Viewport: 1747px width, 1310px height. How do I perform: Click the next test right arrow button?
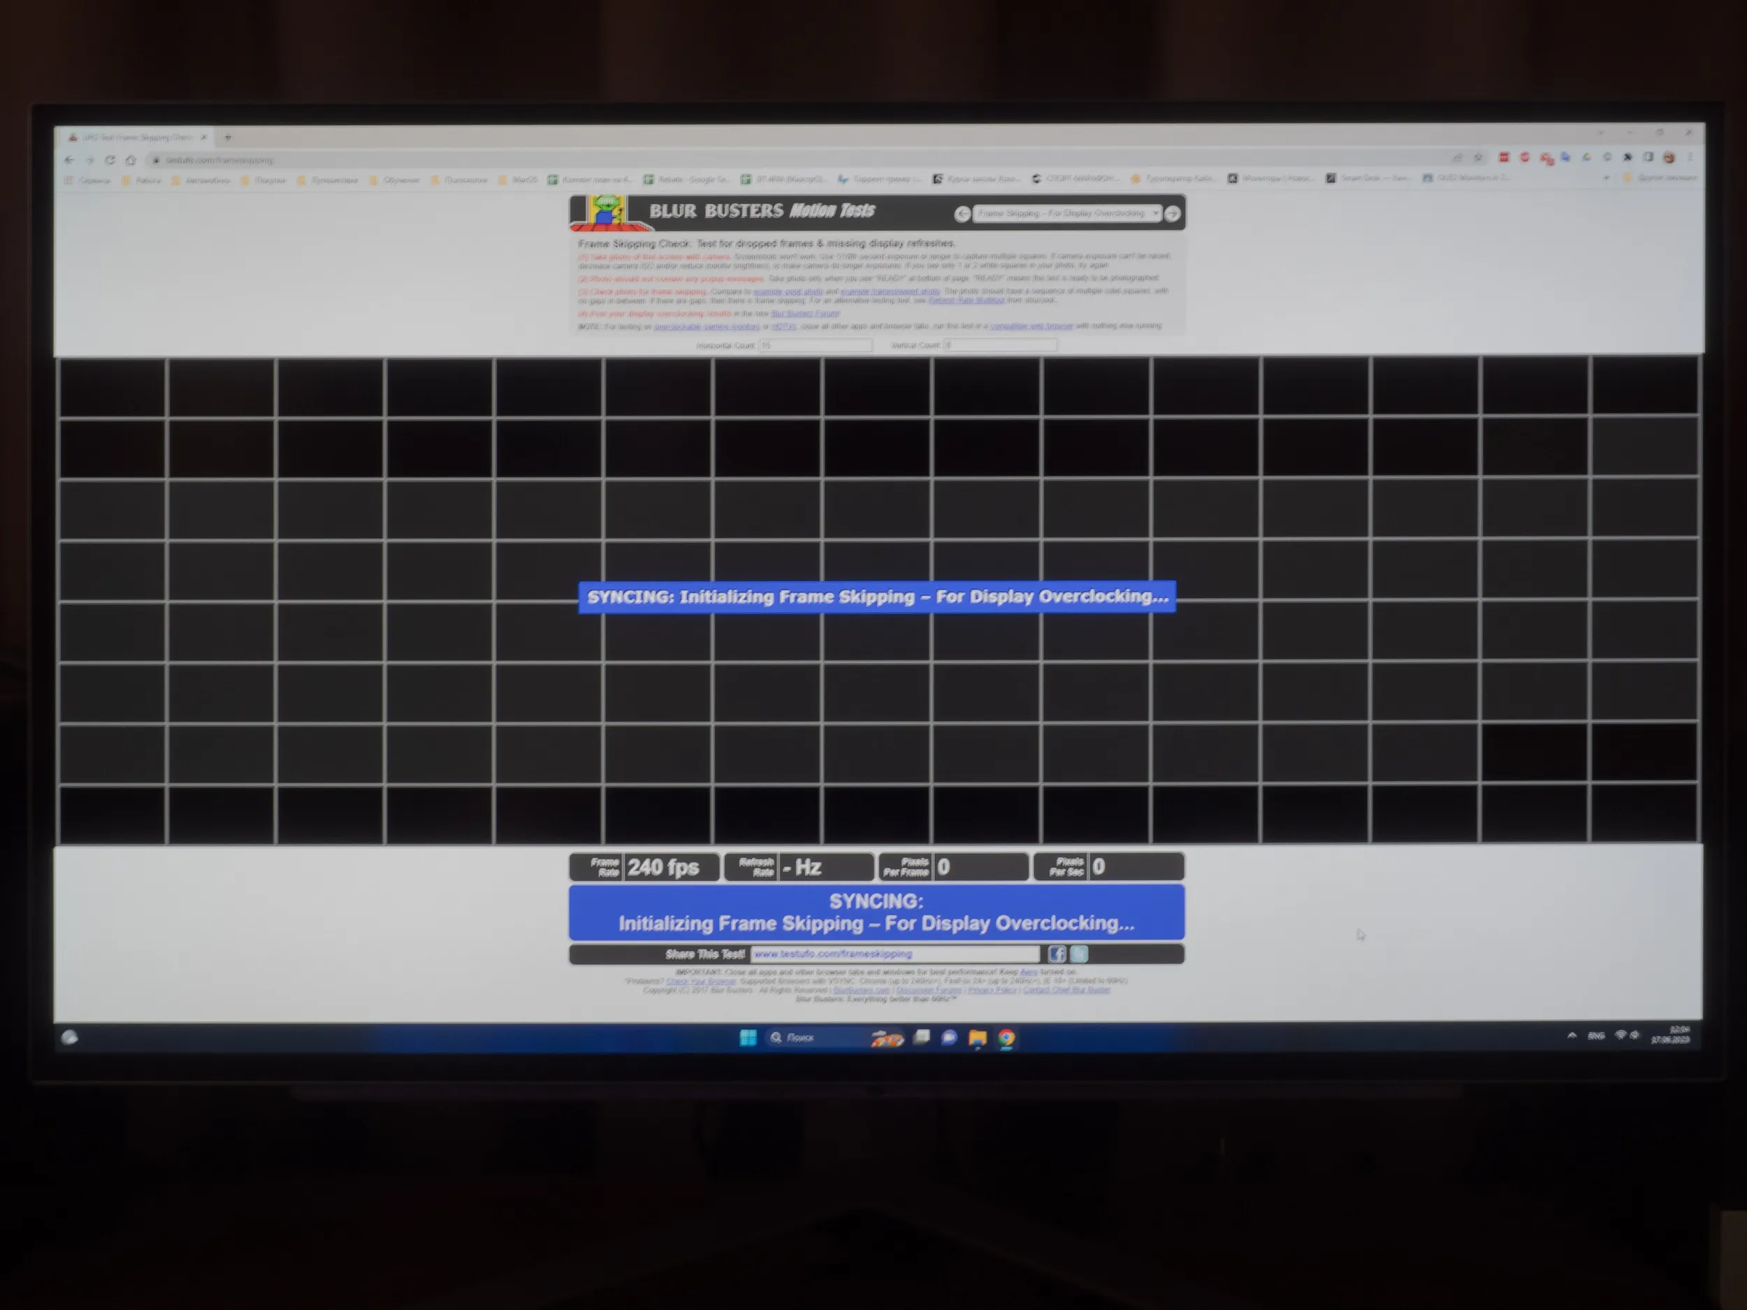(1173, 213)
